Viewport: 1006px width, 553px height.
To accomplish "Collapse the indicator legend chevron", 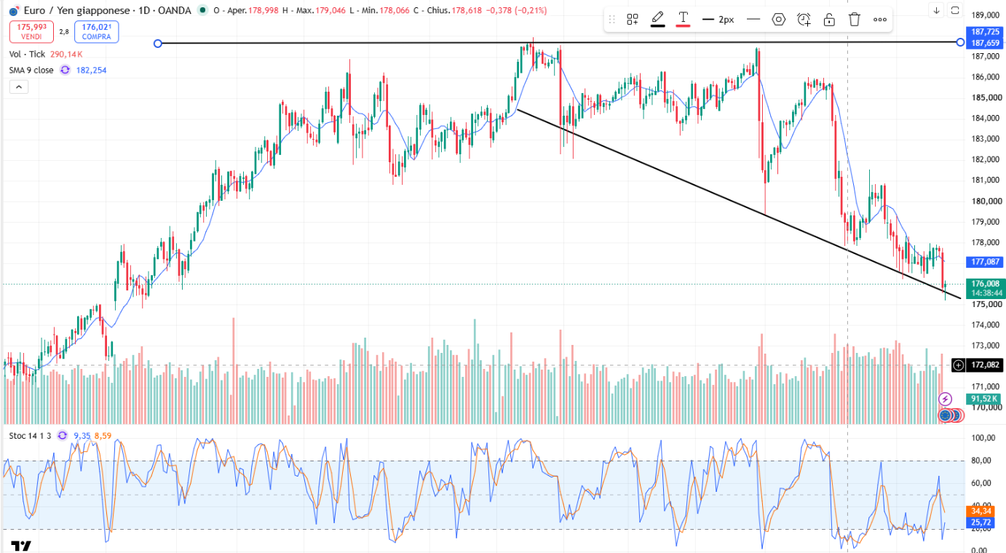I will pos(18,87).
